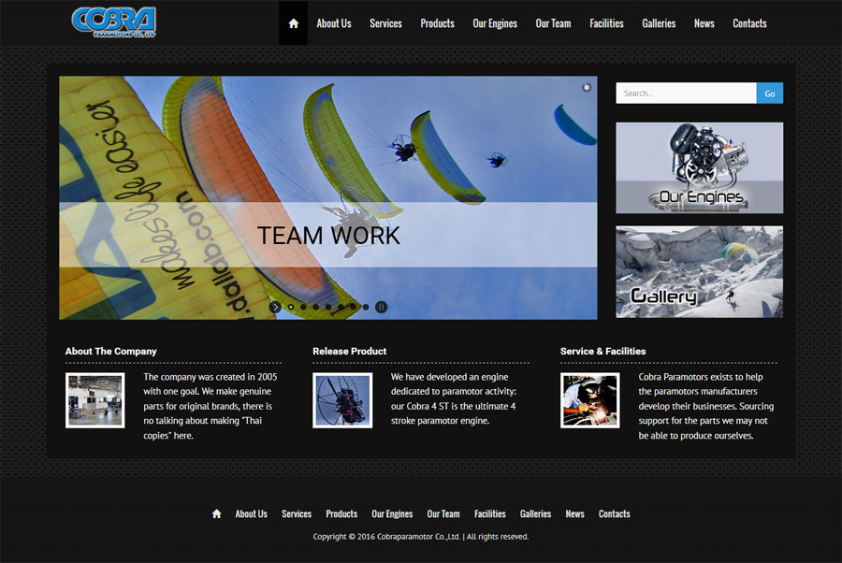Image resolution: width=842 pixels, height=563 pixels.
Task: Open Our Engines in the top navigation bar
Action: click(495, 23)
